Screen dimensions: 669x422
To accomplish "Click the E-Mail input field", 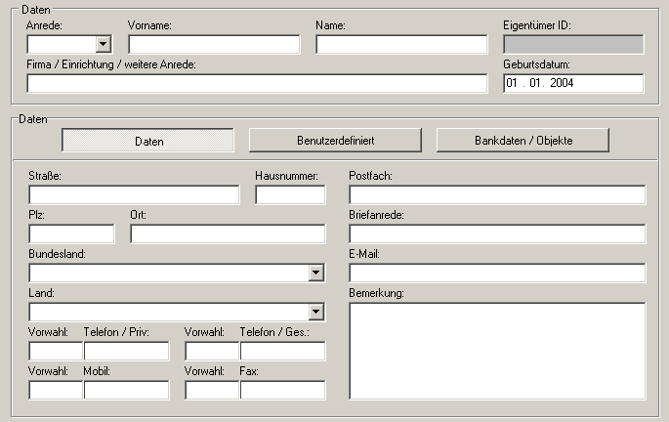I will point(497,273).
